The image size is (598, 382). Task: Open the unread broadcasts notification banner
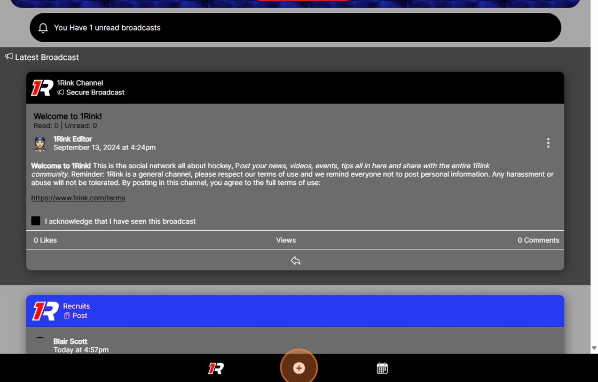pos(295,27)
